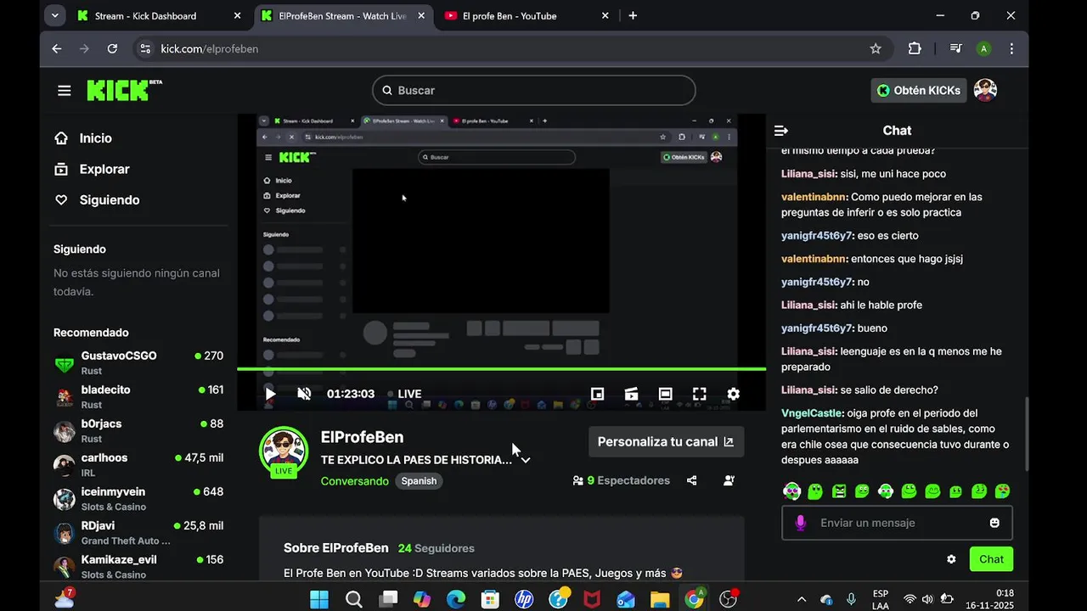Reload the page
The width and height of the screenshot is (1087, 611).
coord(112,48)
